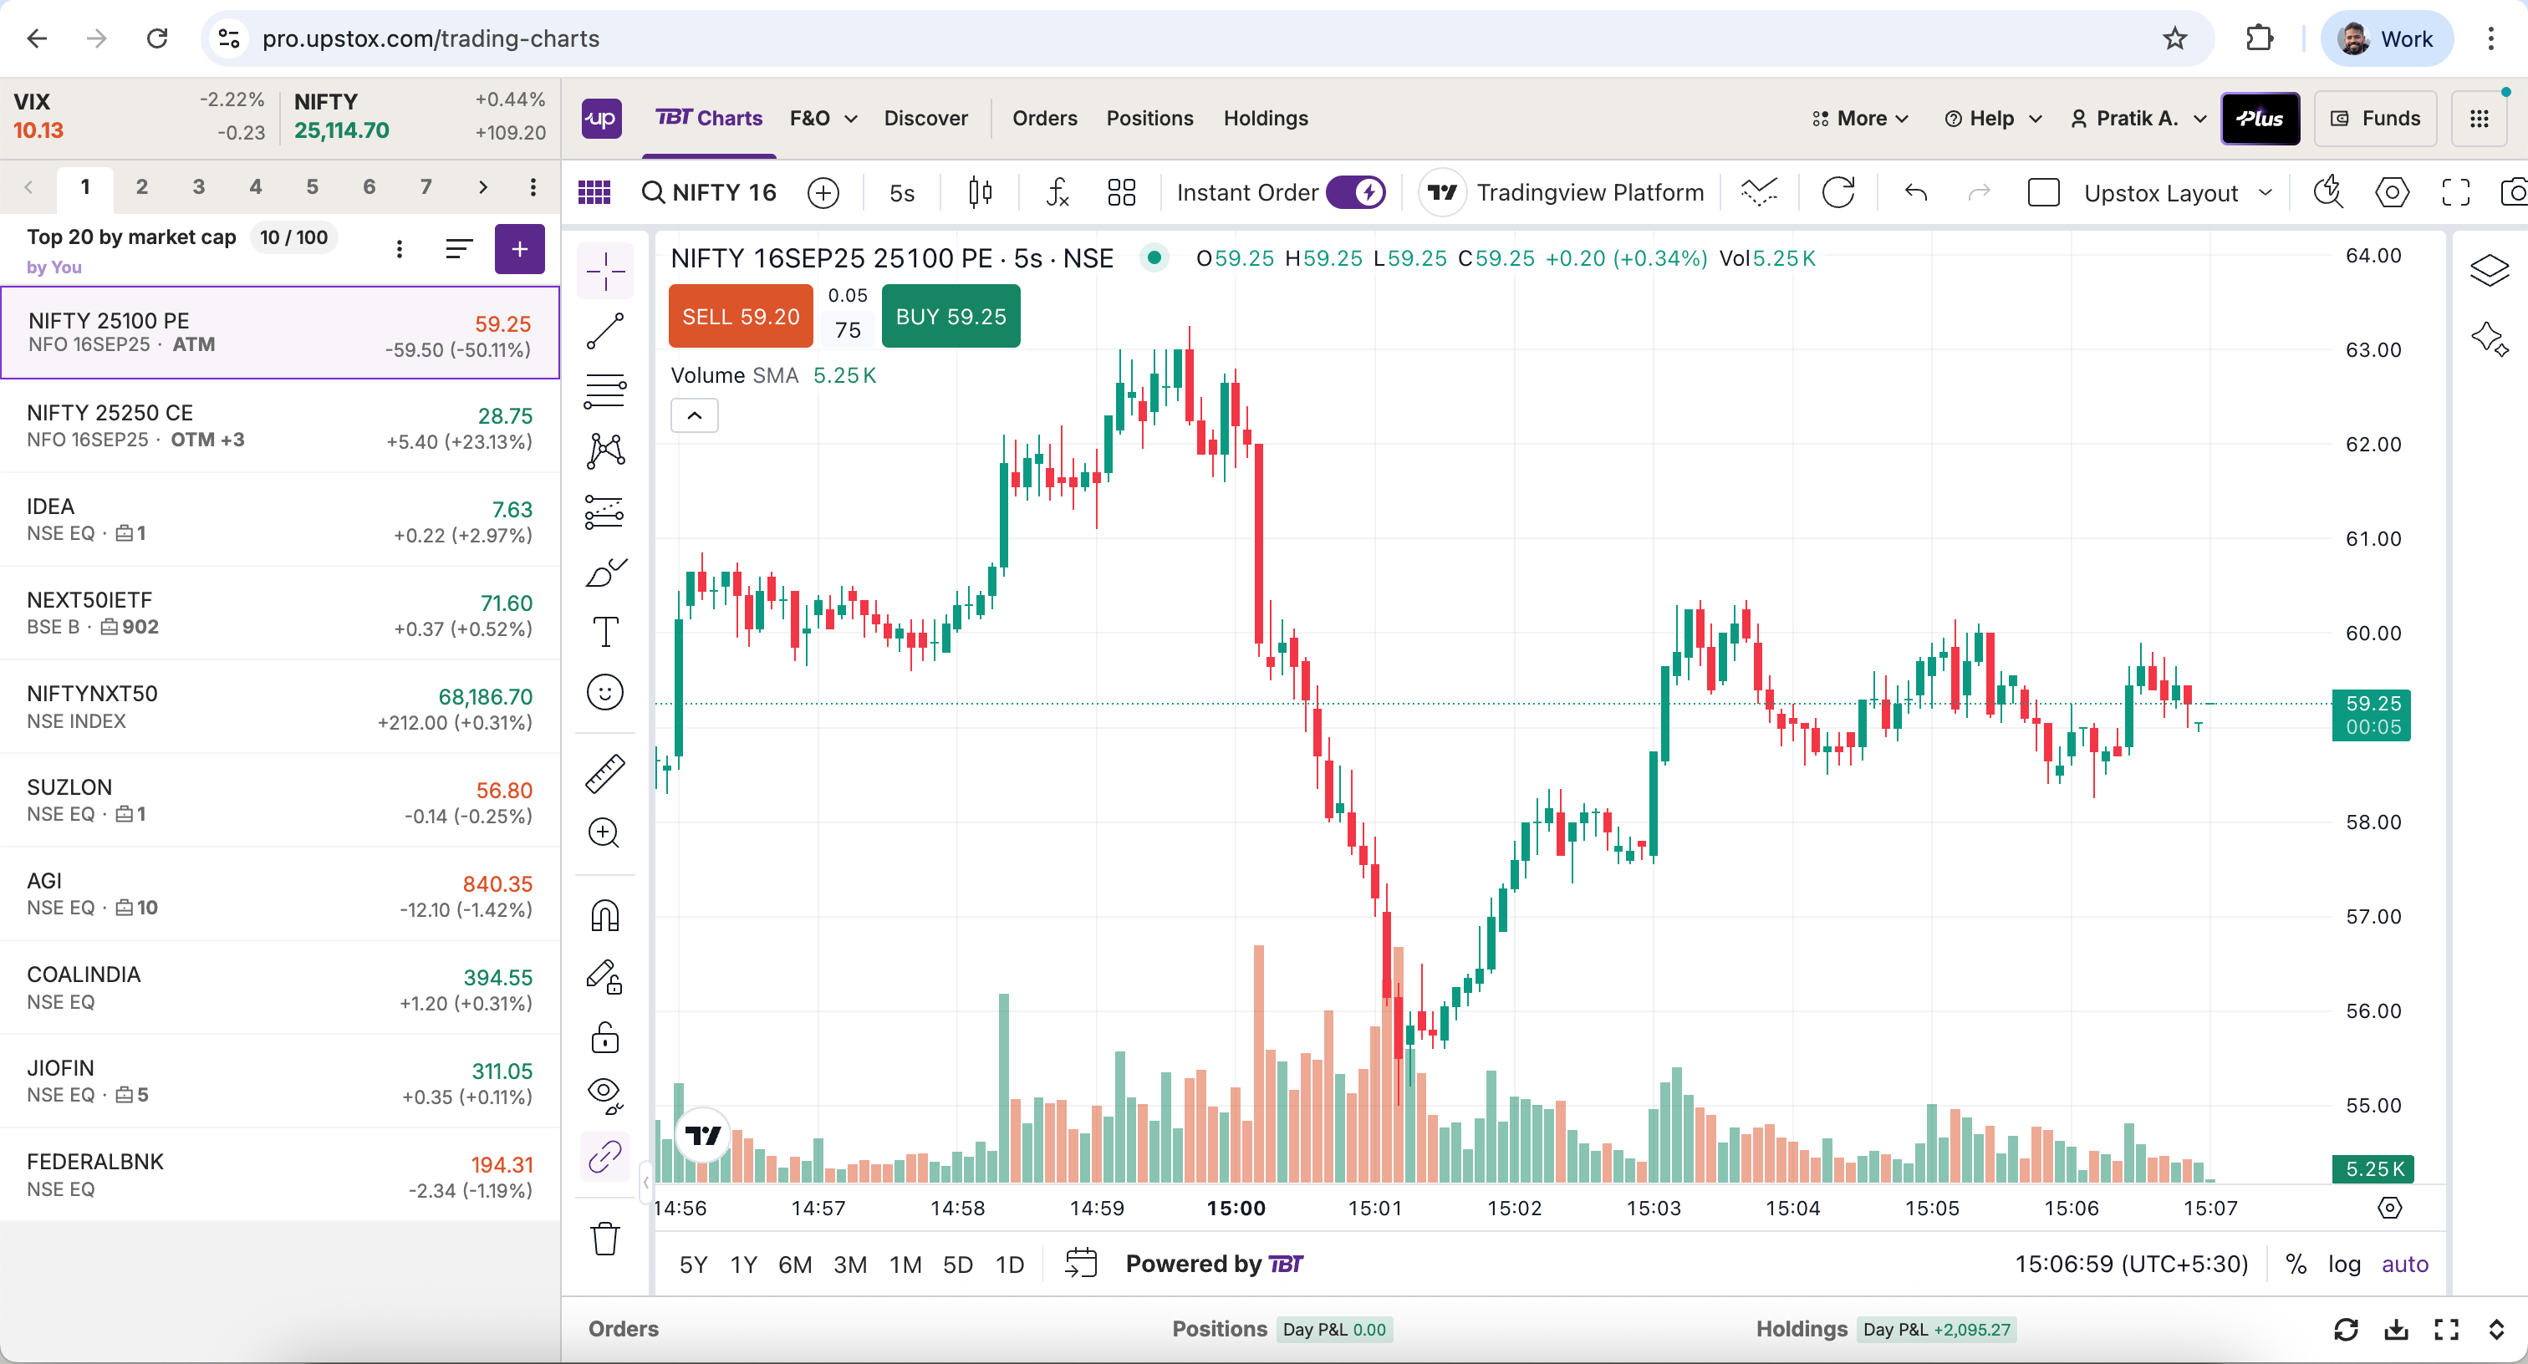Open the apps grid menu
The image size is (2528, 1364).
point(2479,119)
